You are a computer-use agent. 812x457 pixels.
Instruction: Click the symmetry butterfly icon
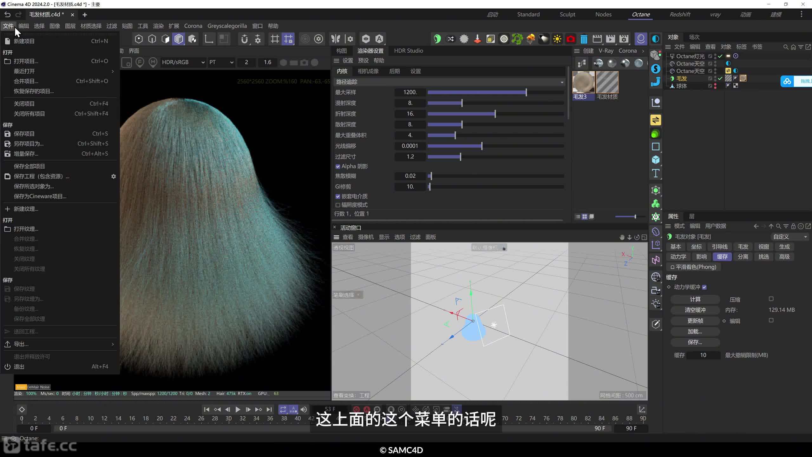[x=336, y=39]
